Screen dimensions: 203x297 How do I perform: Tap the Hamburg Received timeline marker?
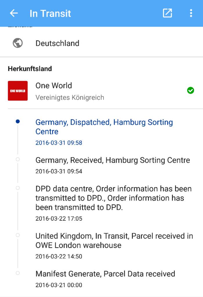(x=18, y=159)
